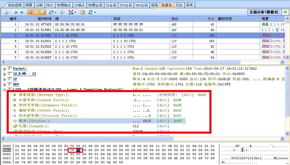Click the lock auto-scroll icon
Viewport: 290px width, 165px height.
pyautogui.click(x=82, y=12)
